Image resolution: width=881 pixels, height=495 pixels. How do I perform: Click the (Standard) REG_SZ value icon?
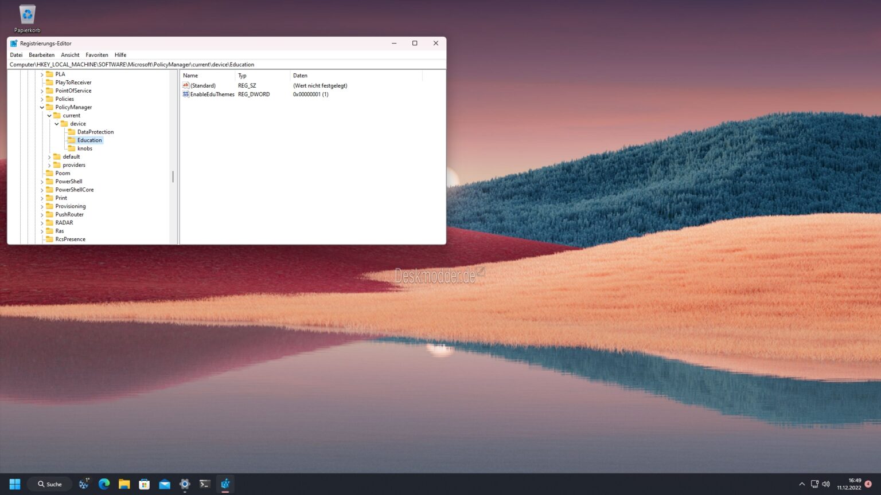tap(185, 85)
